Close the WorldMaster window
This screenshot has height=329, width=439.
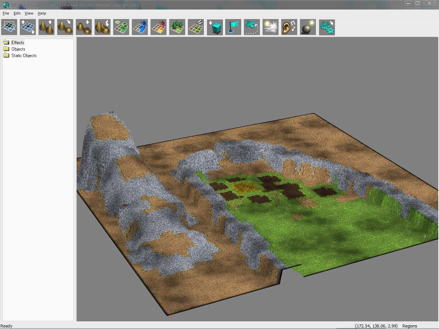point(429,3)
